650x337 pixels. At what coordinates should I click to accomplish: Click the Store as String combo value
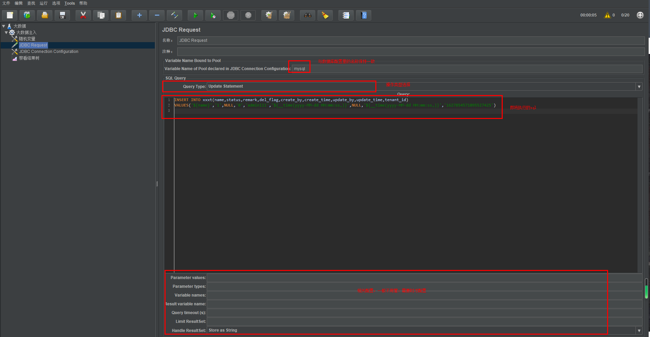(x=421, y=331)
